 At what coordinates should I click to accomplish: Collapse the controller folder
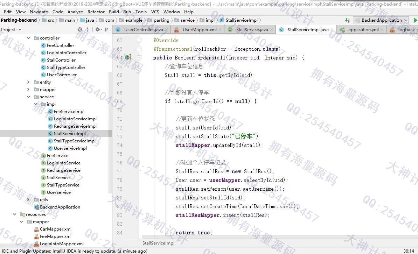tap(28, 38)
